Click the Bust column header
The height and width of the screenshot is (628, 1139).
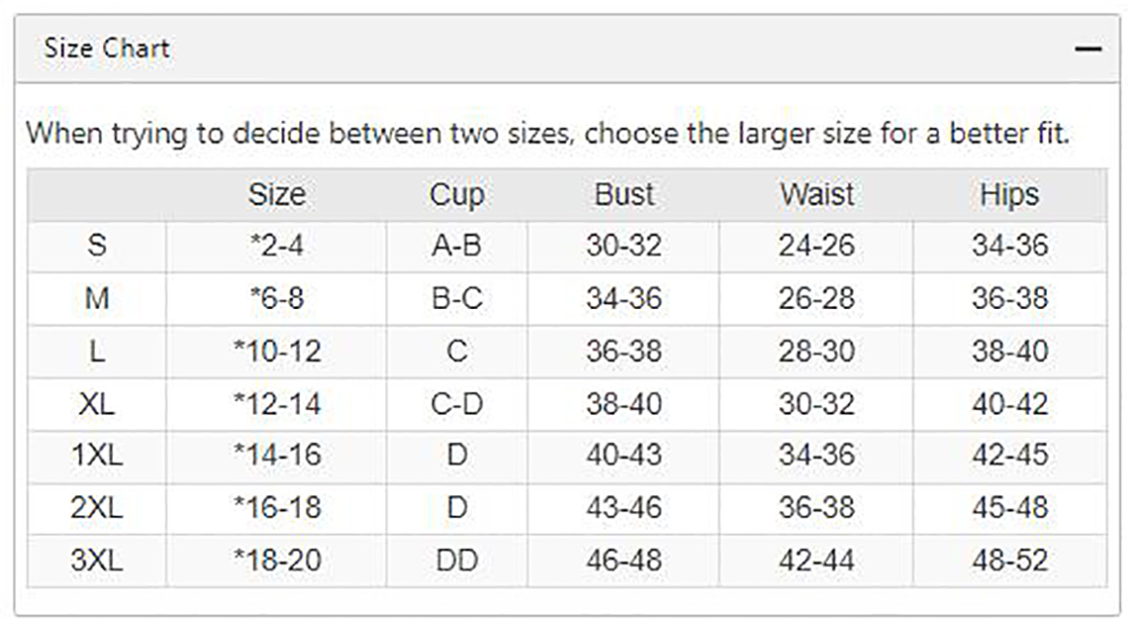tap(624, 195)
